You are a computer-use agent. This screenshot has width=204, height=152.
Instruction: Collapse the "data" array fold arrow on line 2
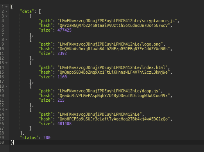coord(6,11)
